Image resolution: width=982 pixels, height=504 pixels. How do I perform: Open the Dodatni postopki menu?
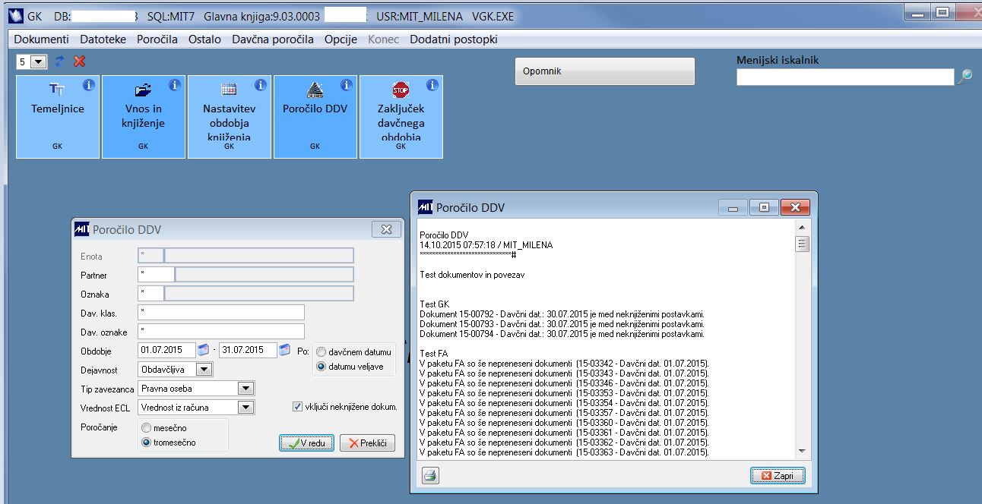coord(454,39)
